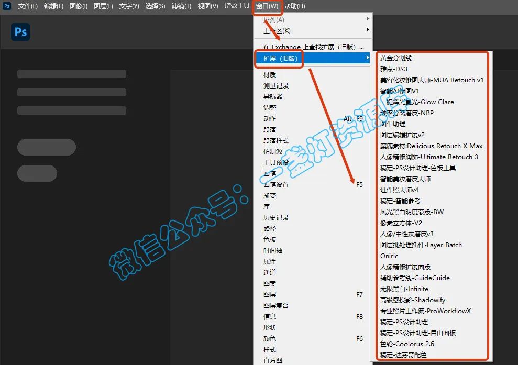Open the 时间轴 panel
518x365 pixels.
coord(313,250)
